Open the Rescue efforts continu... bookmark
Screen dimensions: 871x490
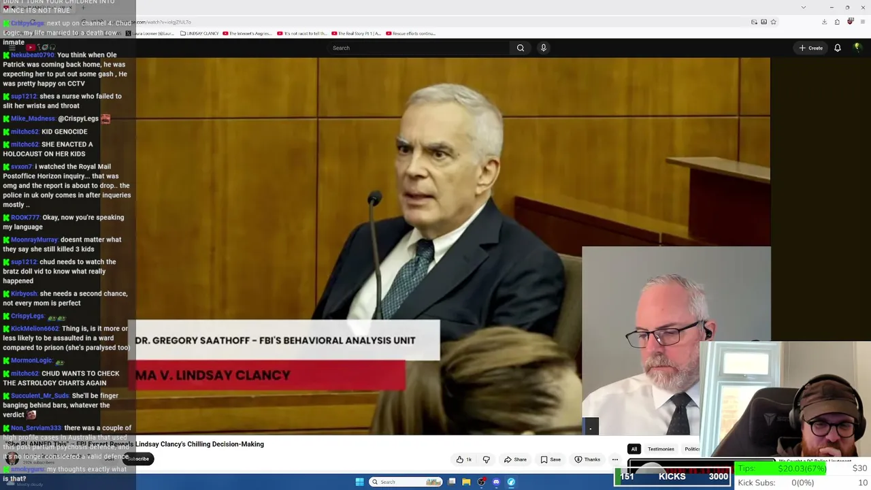[x=410, y=33]
